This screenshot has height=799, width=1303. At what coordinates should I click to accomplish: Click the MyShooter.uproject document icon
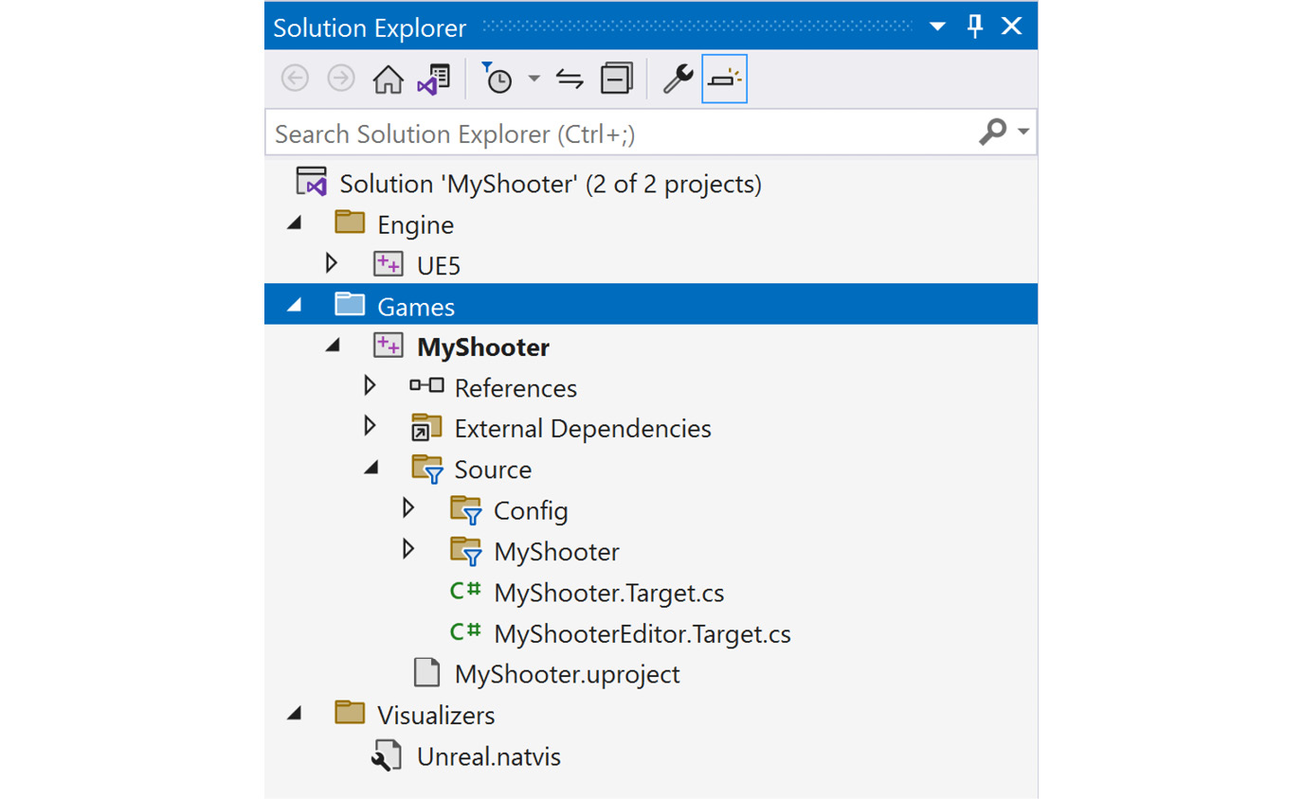[x=427, y=674]
